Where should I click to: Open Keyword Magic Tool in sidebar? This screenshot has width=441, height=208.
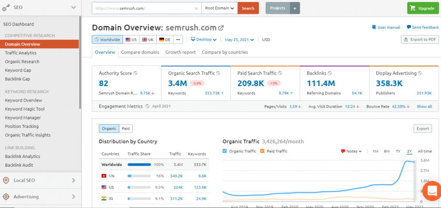(25, 109)
